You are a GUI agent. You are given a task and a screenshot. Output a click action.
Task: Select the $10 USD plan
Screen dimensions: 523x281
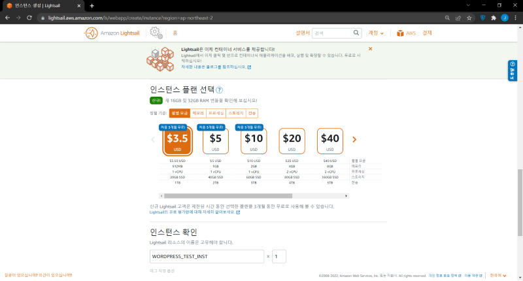pyautogui.click(x=254, y=141)
